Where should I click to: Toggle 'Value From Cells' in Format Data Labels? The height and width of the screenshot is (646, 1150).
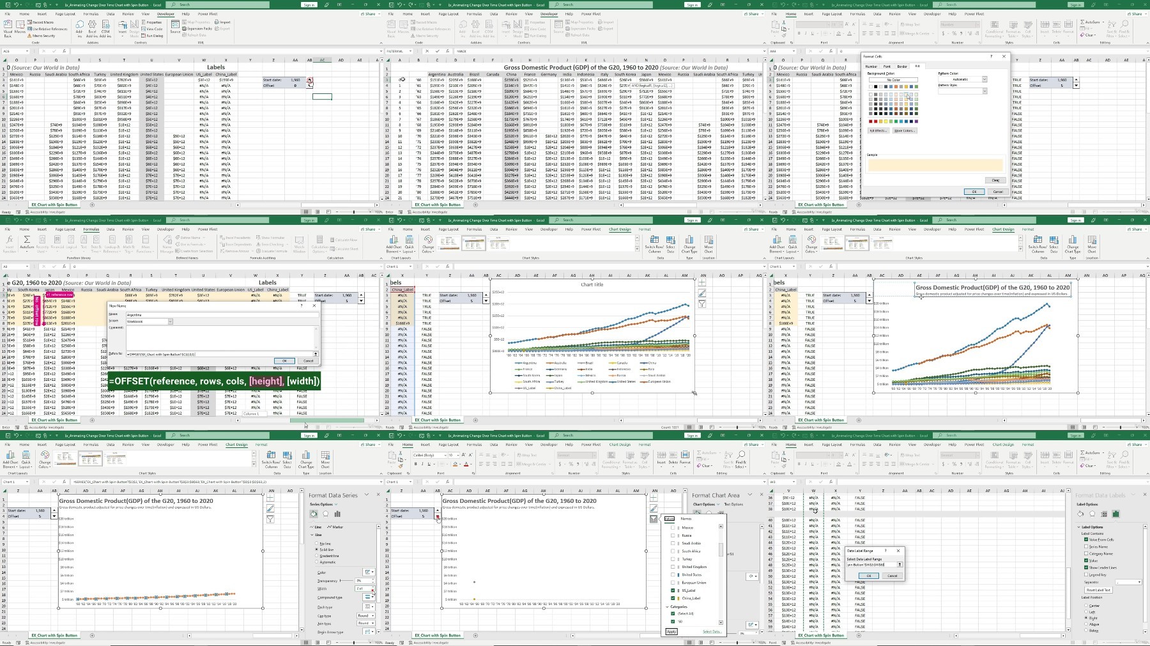pos(1086,539)
